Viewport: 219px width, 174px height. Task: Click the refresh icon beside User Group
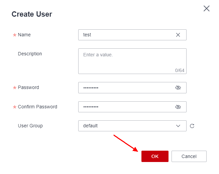point(192,126)
